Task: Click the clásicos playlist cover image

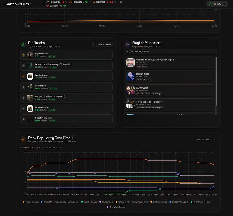Action: coord(130,62)
